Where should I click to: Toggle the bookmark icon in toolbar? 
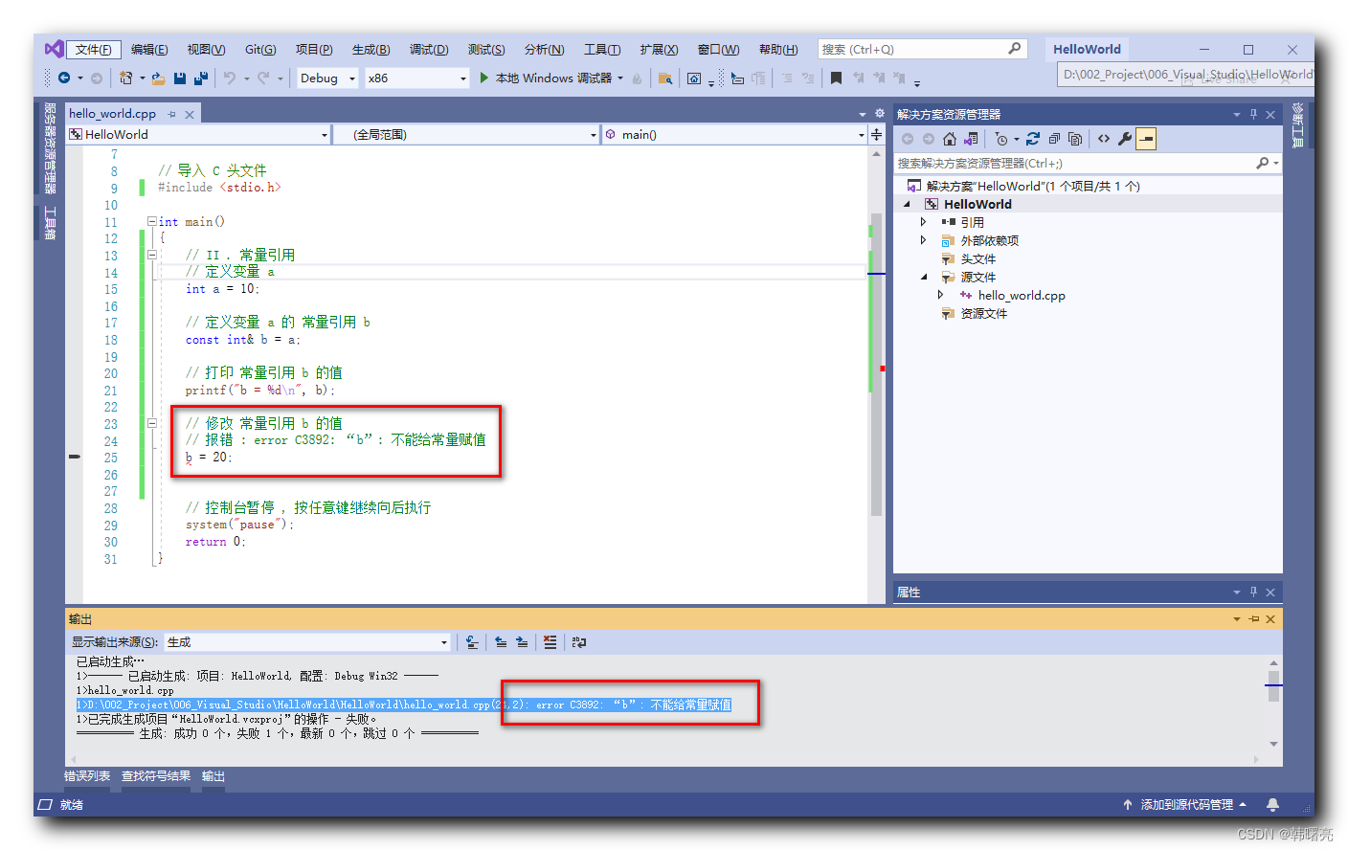pos(836,78)
